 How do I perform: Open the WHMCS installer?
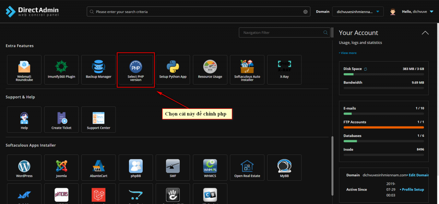coord(210,168)
